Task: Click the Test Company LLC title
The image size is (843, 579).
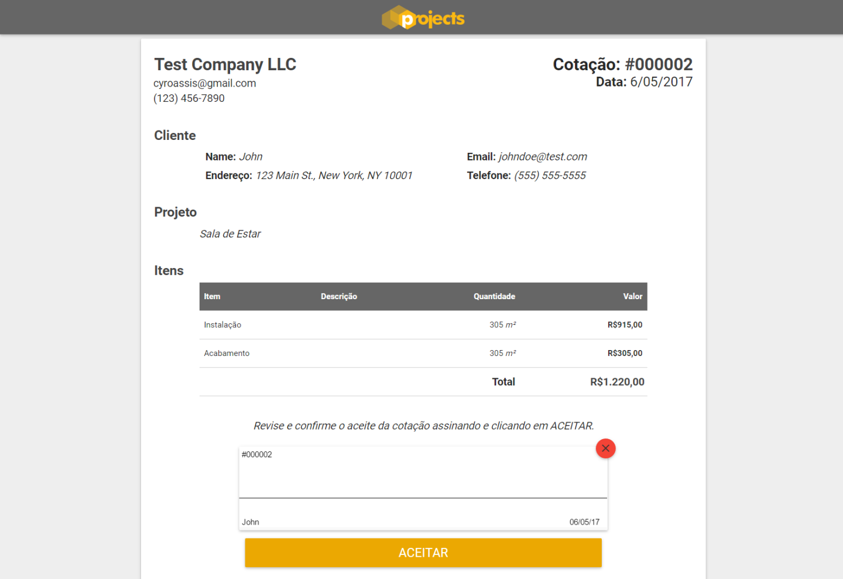Action: pos(225,64)
